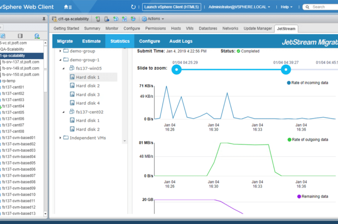Open the home menu icon
Screen dimensions: 338x224
[68, 7]
